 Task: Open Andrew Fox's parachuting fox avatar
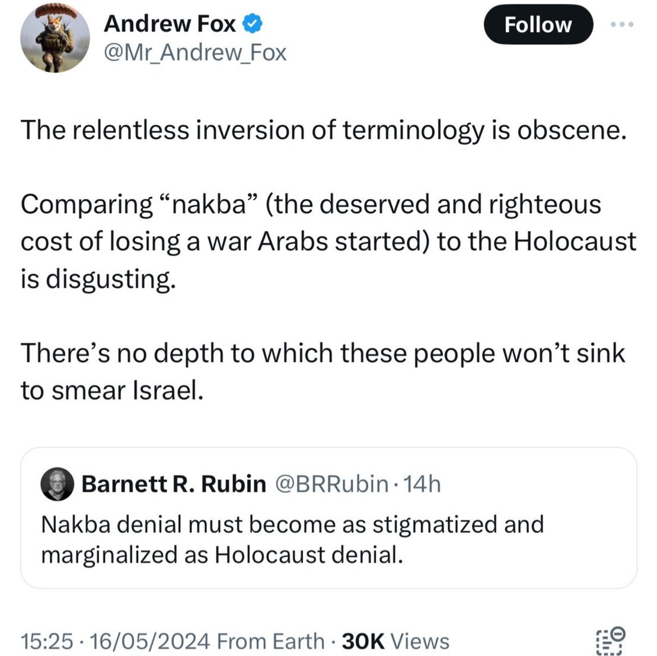click(x=55, y=38)
